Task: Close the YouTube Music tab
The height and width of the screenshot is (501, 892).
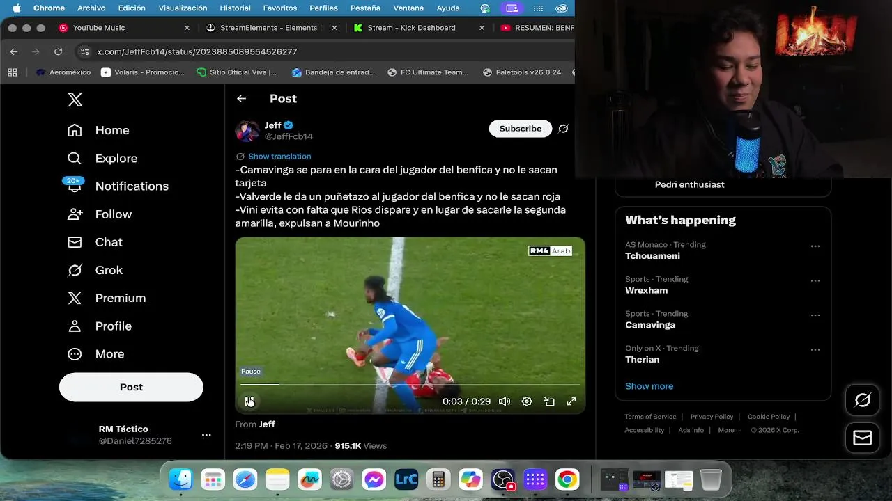Action: coord(187,28)
